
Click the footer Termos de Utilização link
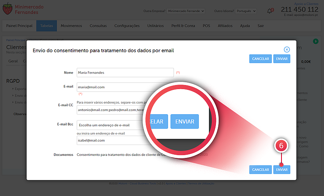[201, 183]
